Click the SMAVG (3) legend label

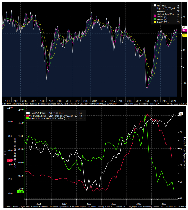click(162, 17)
